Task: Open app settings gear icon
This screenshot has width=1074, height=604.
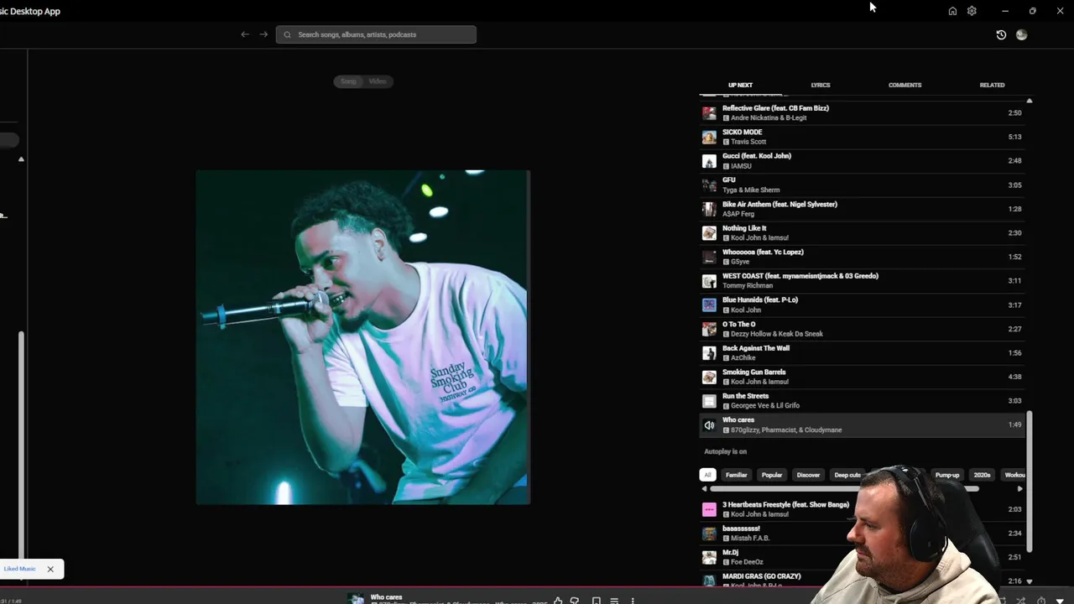Action: pos(972,11)
